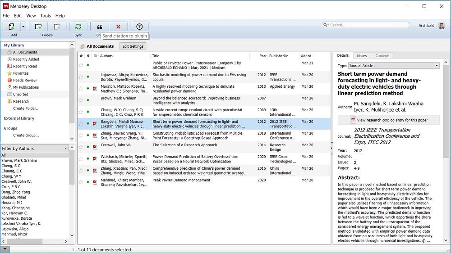Toggle read status dot for Creswell row
Viewport: 451px width, 253px height.
[x=88, y=147]
